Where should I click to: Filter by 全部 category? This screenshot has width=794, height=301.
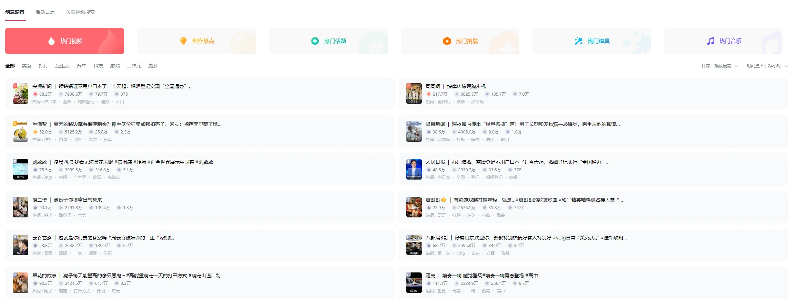(10, 66)
